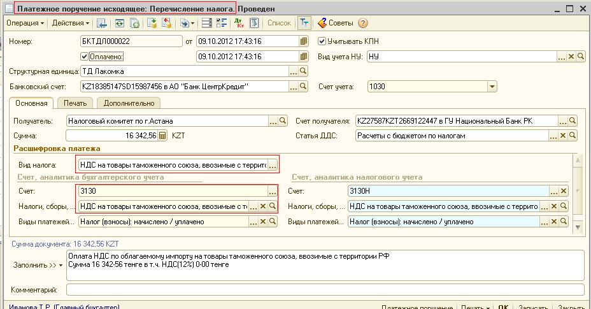591x309 pixels.
Task: Click ellipsis button for Вид налога
Action: click(x=273, y=165)
